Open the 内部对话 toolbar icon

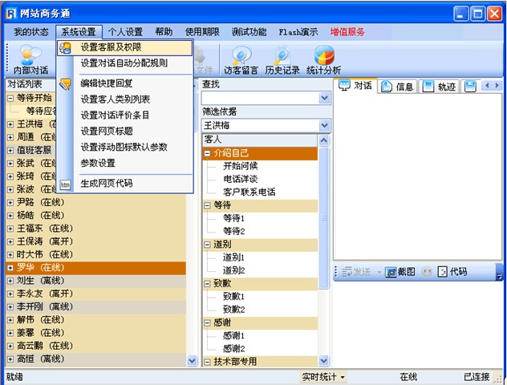click(x=30, y=60)
